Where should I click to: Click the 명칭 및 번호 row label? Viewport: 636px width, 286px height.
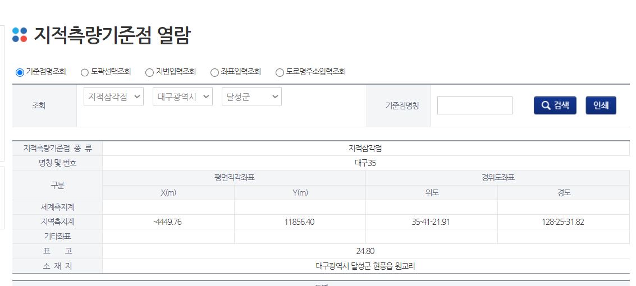[x=57, y=163]
